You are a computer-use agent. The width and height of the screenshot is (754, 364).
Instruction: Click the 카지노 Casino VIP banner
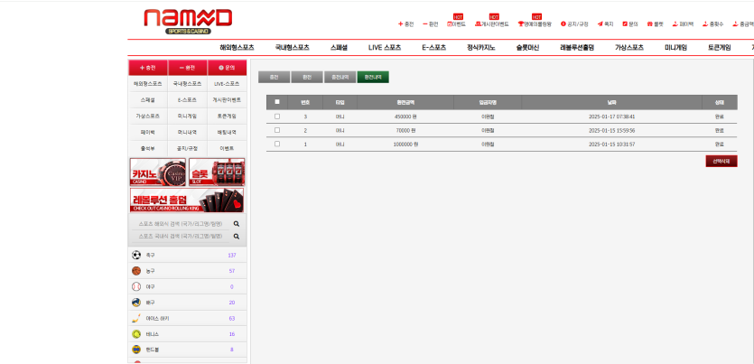coord(158,172)
